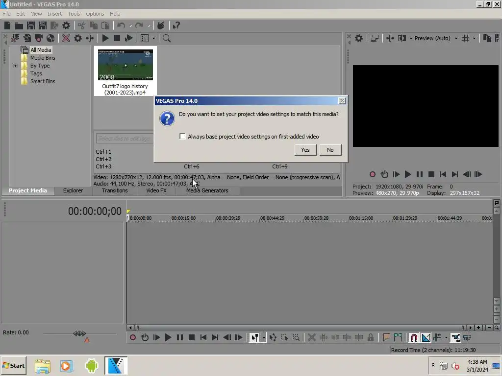
Task: Open Interactive Tutorials hand icon
Action: pyautogui.click(x=161, y=25)
